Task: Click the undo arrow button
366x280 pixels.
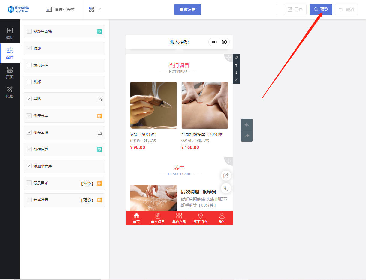Action: coord(247,125)
